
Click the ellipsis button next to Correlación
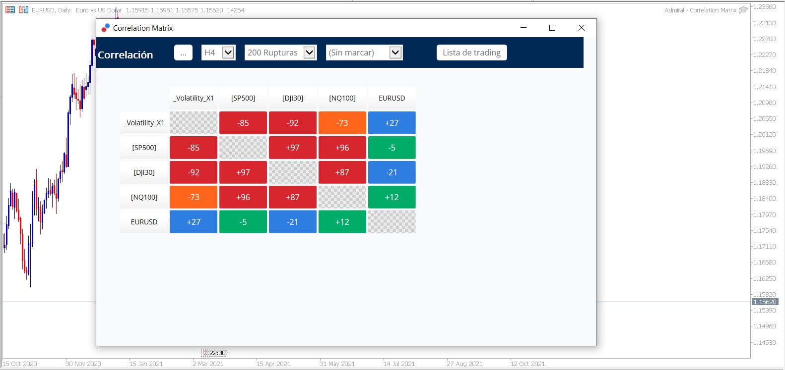pyautogui.click(x=183, y=53)
